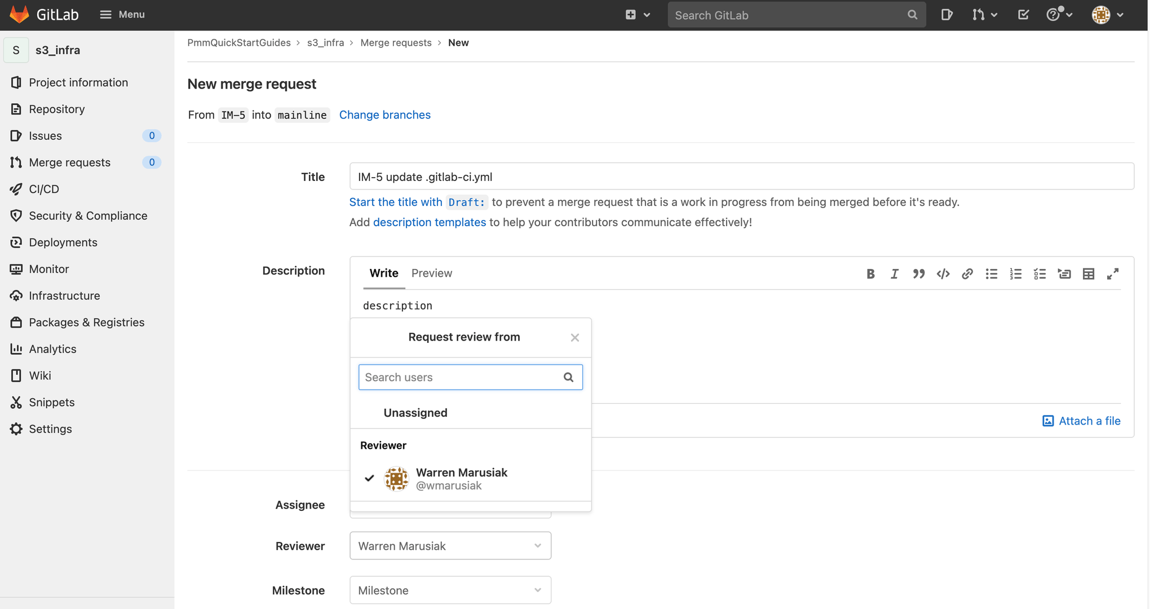The image size is (1150, 609).
Task: Click the Change branches link
Action: tap(385, 114)
